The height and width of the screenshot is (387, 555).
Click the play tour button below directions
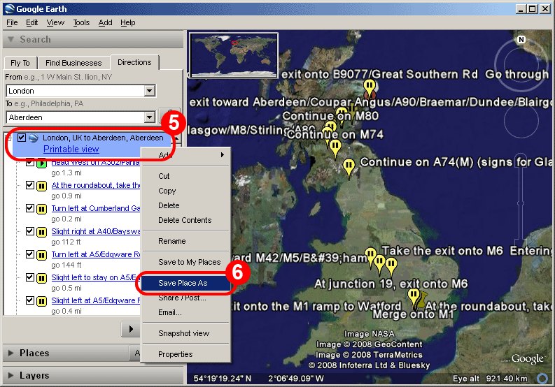click(x=131, y=329)
